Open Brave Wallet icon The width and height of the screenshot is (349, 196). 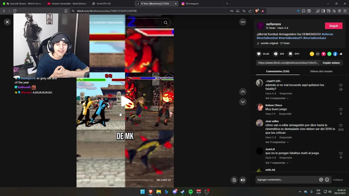[329, 11]
